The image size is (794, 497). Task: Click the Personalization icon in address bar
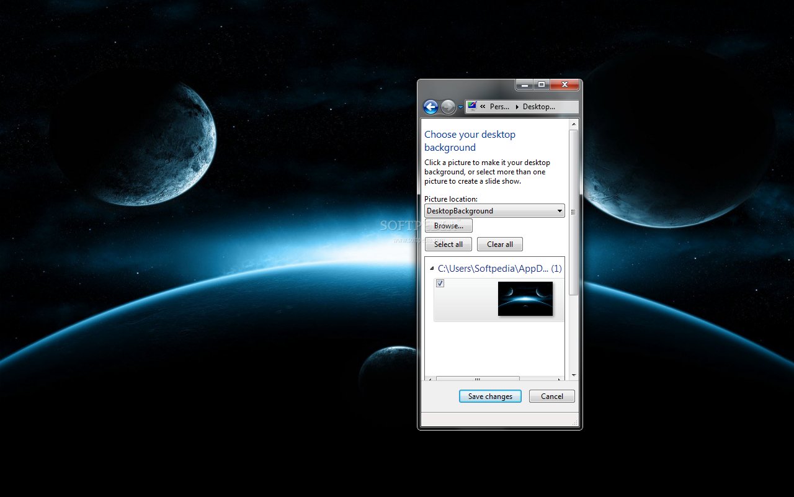[x=472, y=106]
